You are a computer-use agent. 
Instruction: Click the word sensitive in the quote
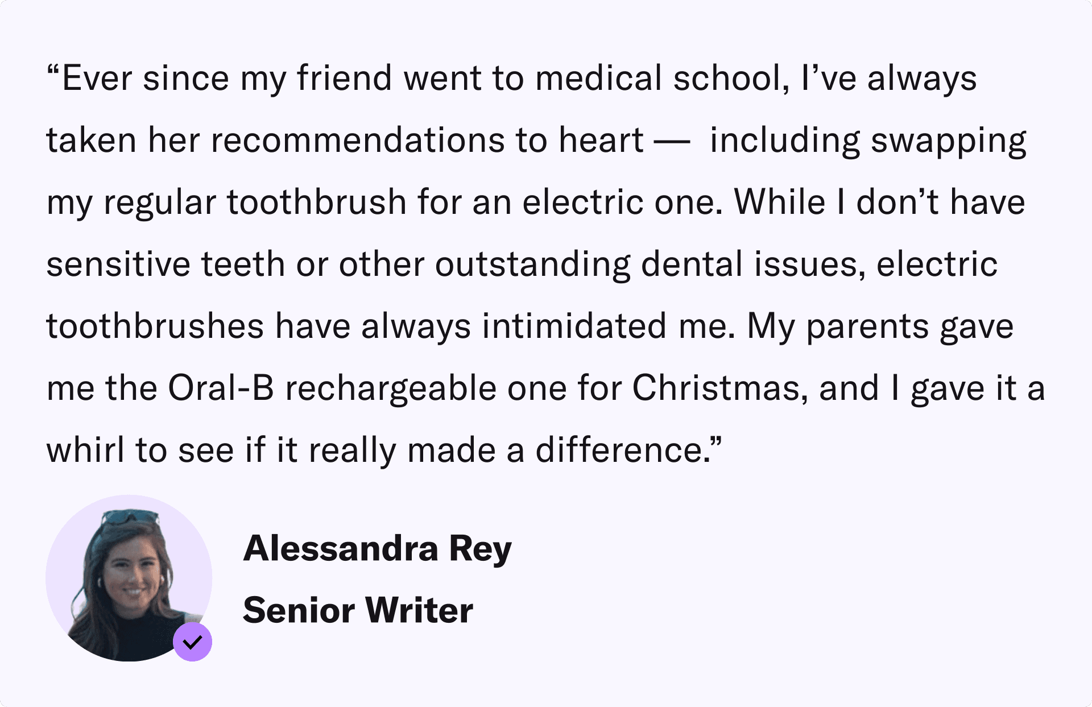118,264
